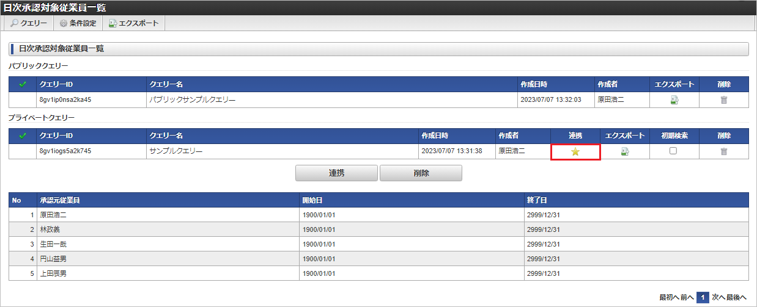Go to 次へ next page link
This screenshot has width=757, height=307.
718,297
